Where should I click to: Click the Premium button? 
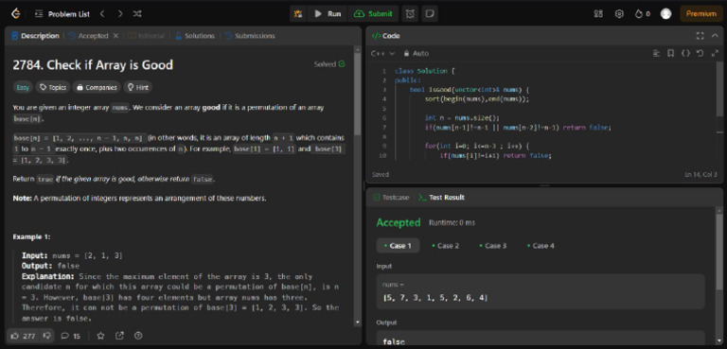point(701,14)
